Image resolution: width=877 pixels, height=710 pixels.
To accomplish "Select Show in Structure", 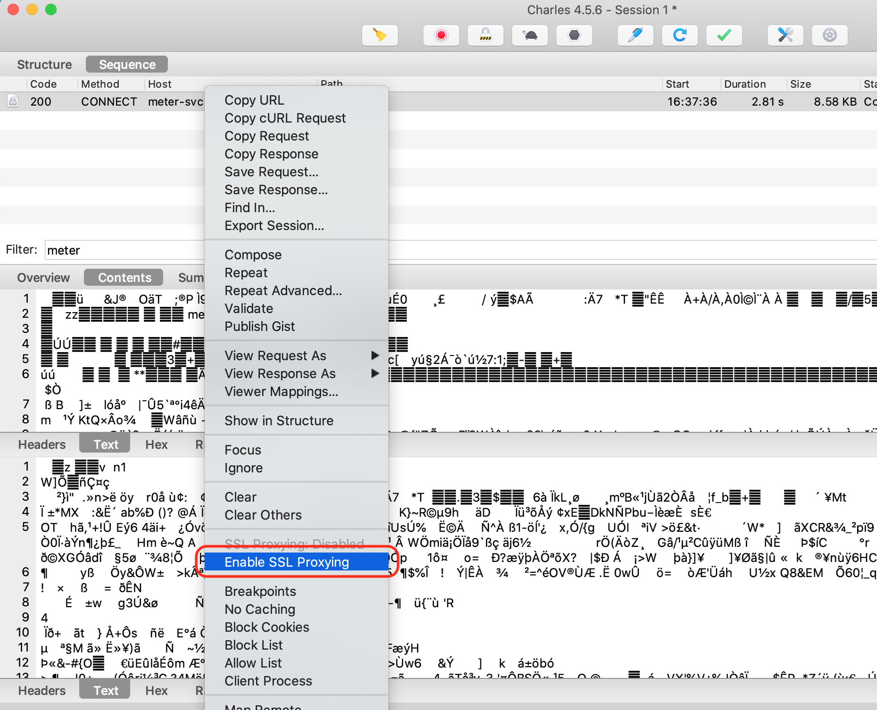I will click(x=279, y=421).
